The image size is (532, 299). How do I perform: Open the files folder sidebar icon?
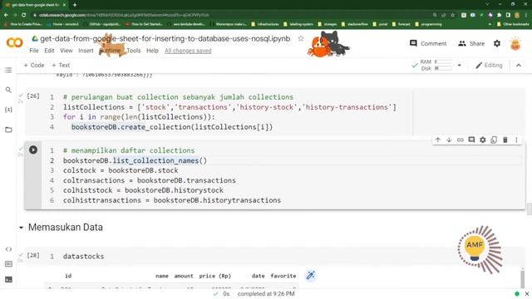click(x=8, y=130)
